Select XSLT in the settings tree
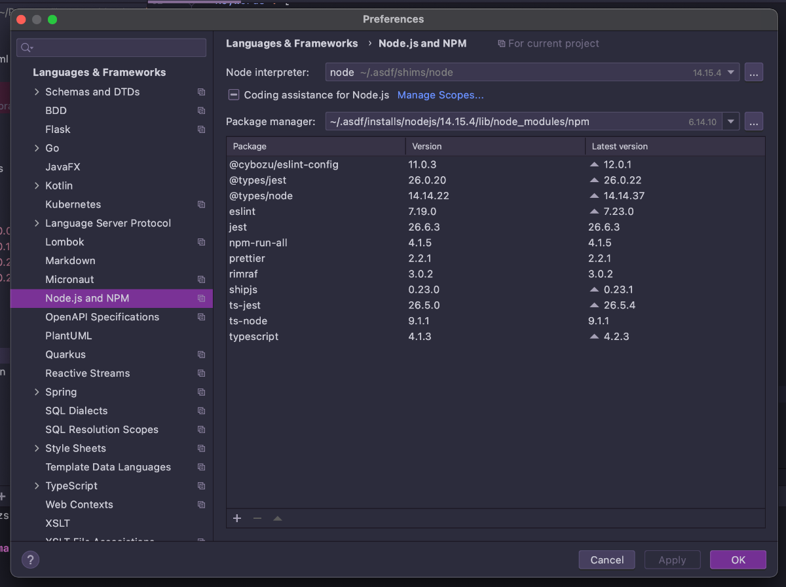The width and height of the screenshot is (786, 587). 58,523
